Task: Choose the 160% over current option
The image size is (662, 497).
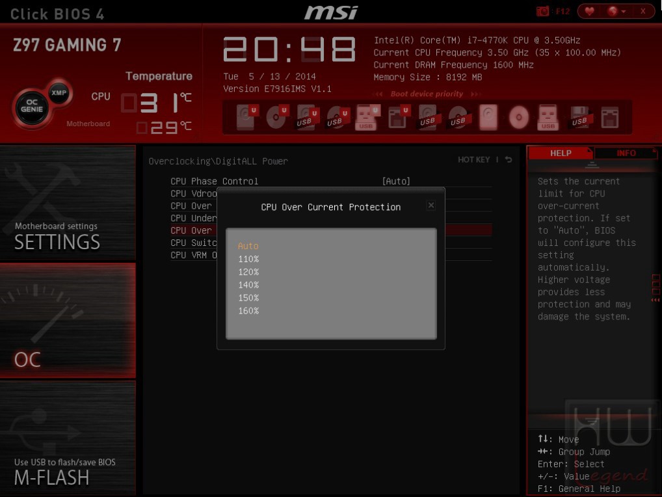Action: tap(248, 311)
